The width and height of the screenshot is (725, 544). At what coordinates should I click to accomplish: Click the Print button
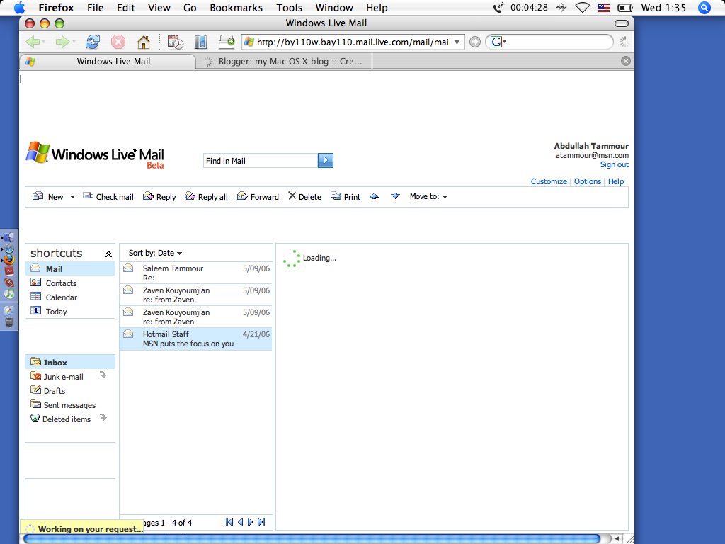(346, 197)
